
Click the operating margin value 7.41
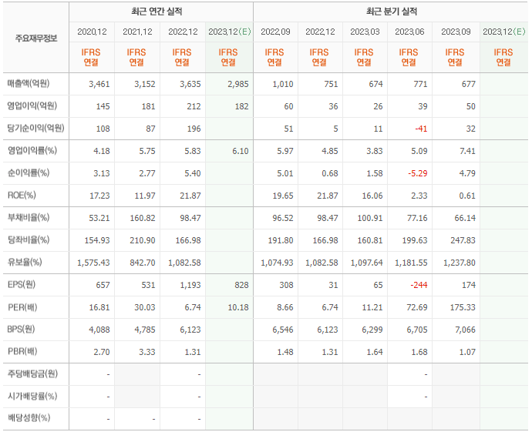tap(467, 151)
